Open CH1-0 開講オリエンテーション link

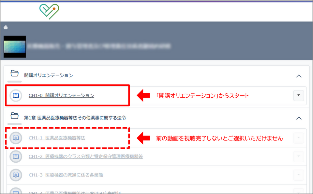click(61, 95)
